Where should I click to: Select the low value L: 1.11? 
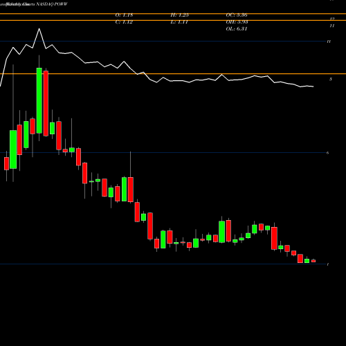(x=179, y=22)
